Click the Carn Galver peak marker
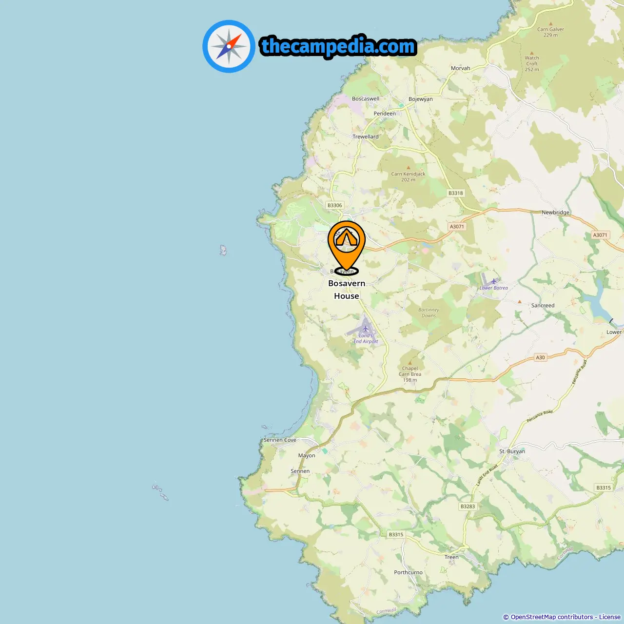The width and height of the screenshot is (624, 624). pos(550,23)
